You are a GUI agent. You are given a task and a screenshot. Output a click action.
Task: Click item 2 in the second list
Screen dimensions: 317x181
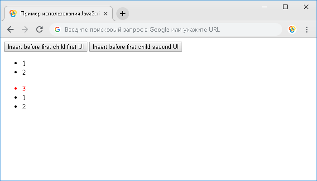point(24,107)
